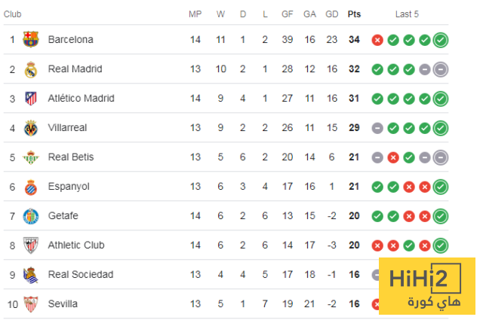Click the Villarreal yellow crest icon
This screenshot has width=483, height=323.
(x=31, y=128)
